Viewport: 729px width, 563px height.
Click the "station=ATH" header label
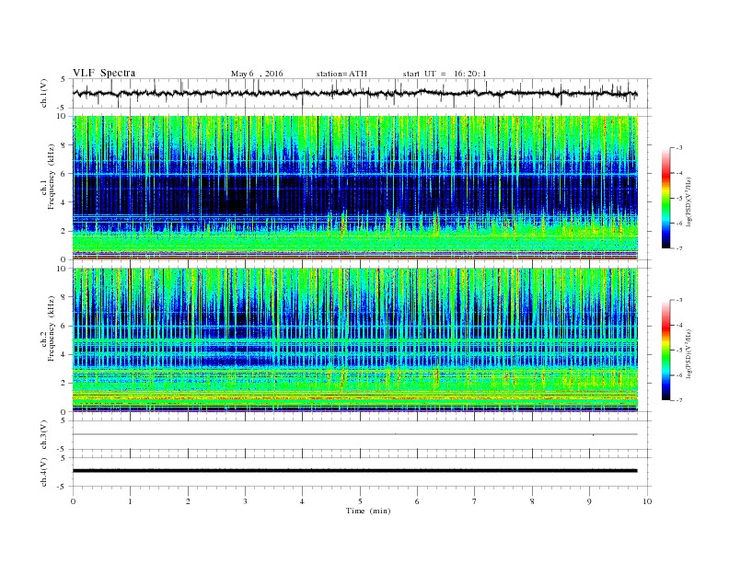(x=341, y=74)
